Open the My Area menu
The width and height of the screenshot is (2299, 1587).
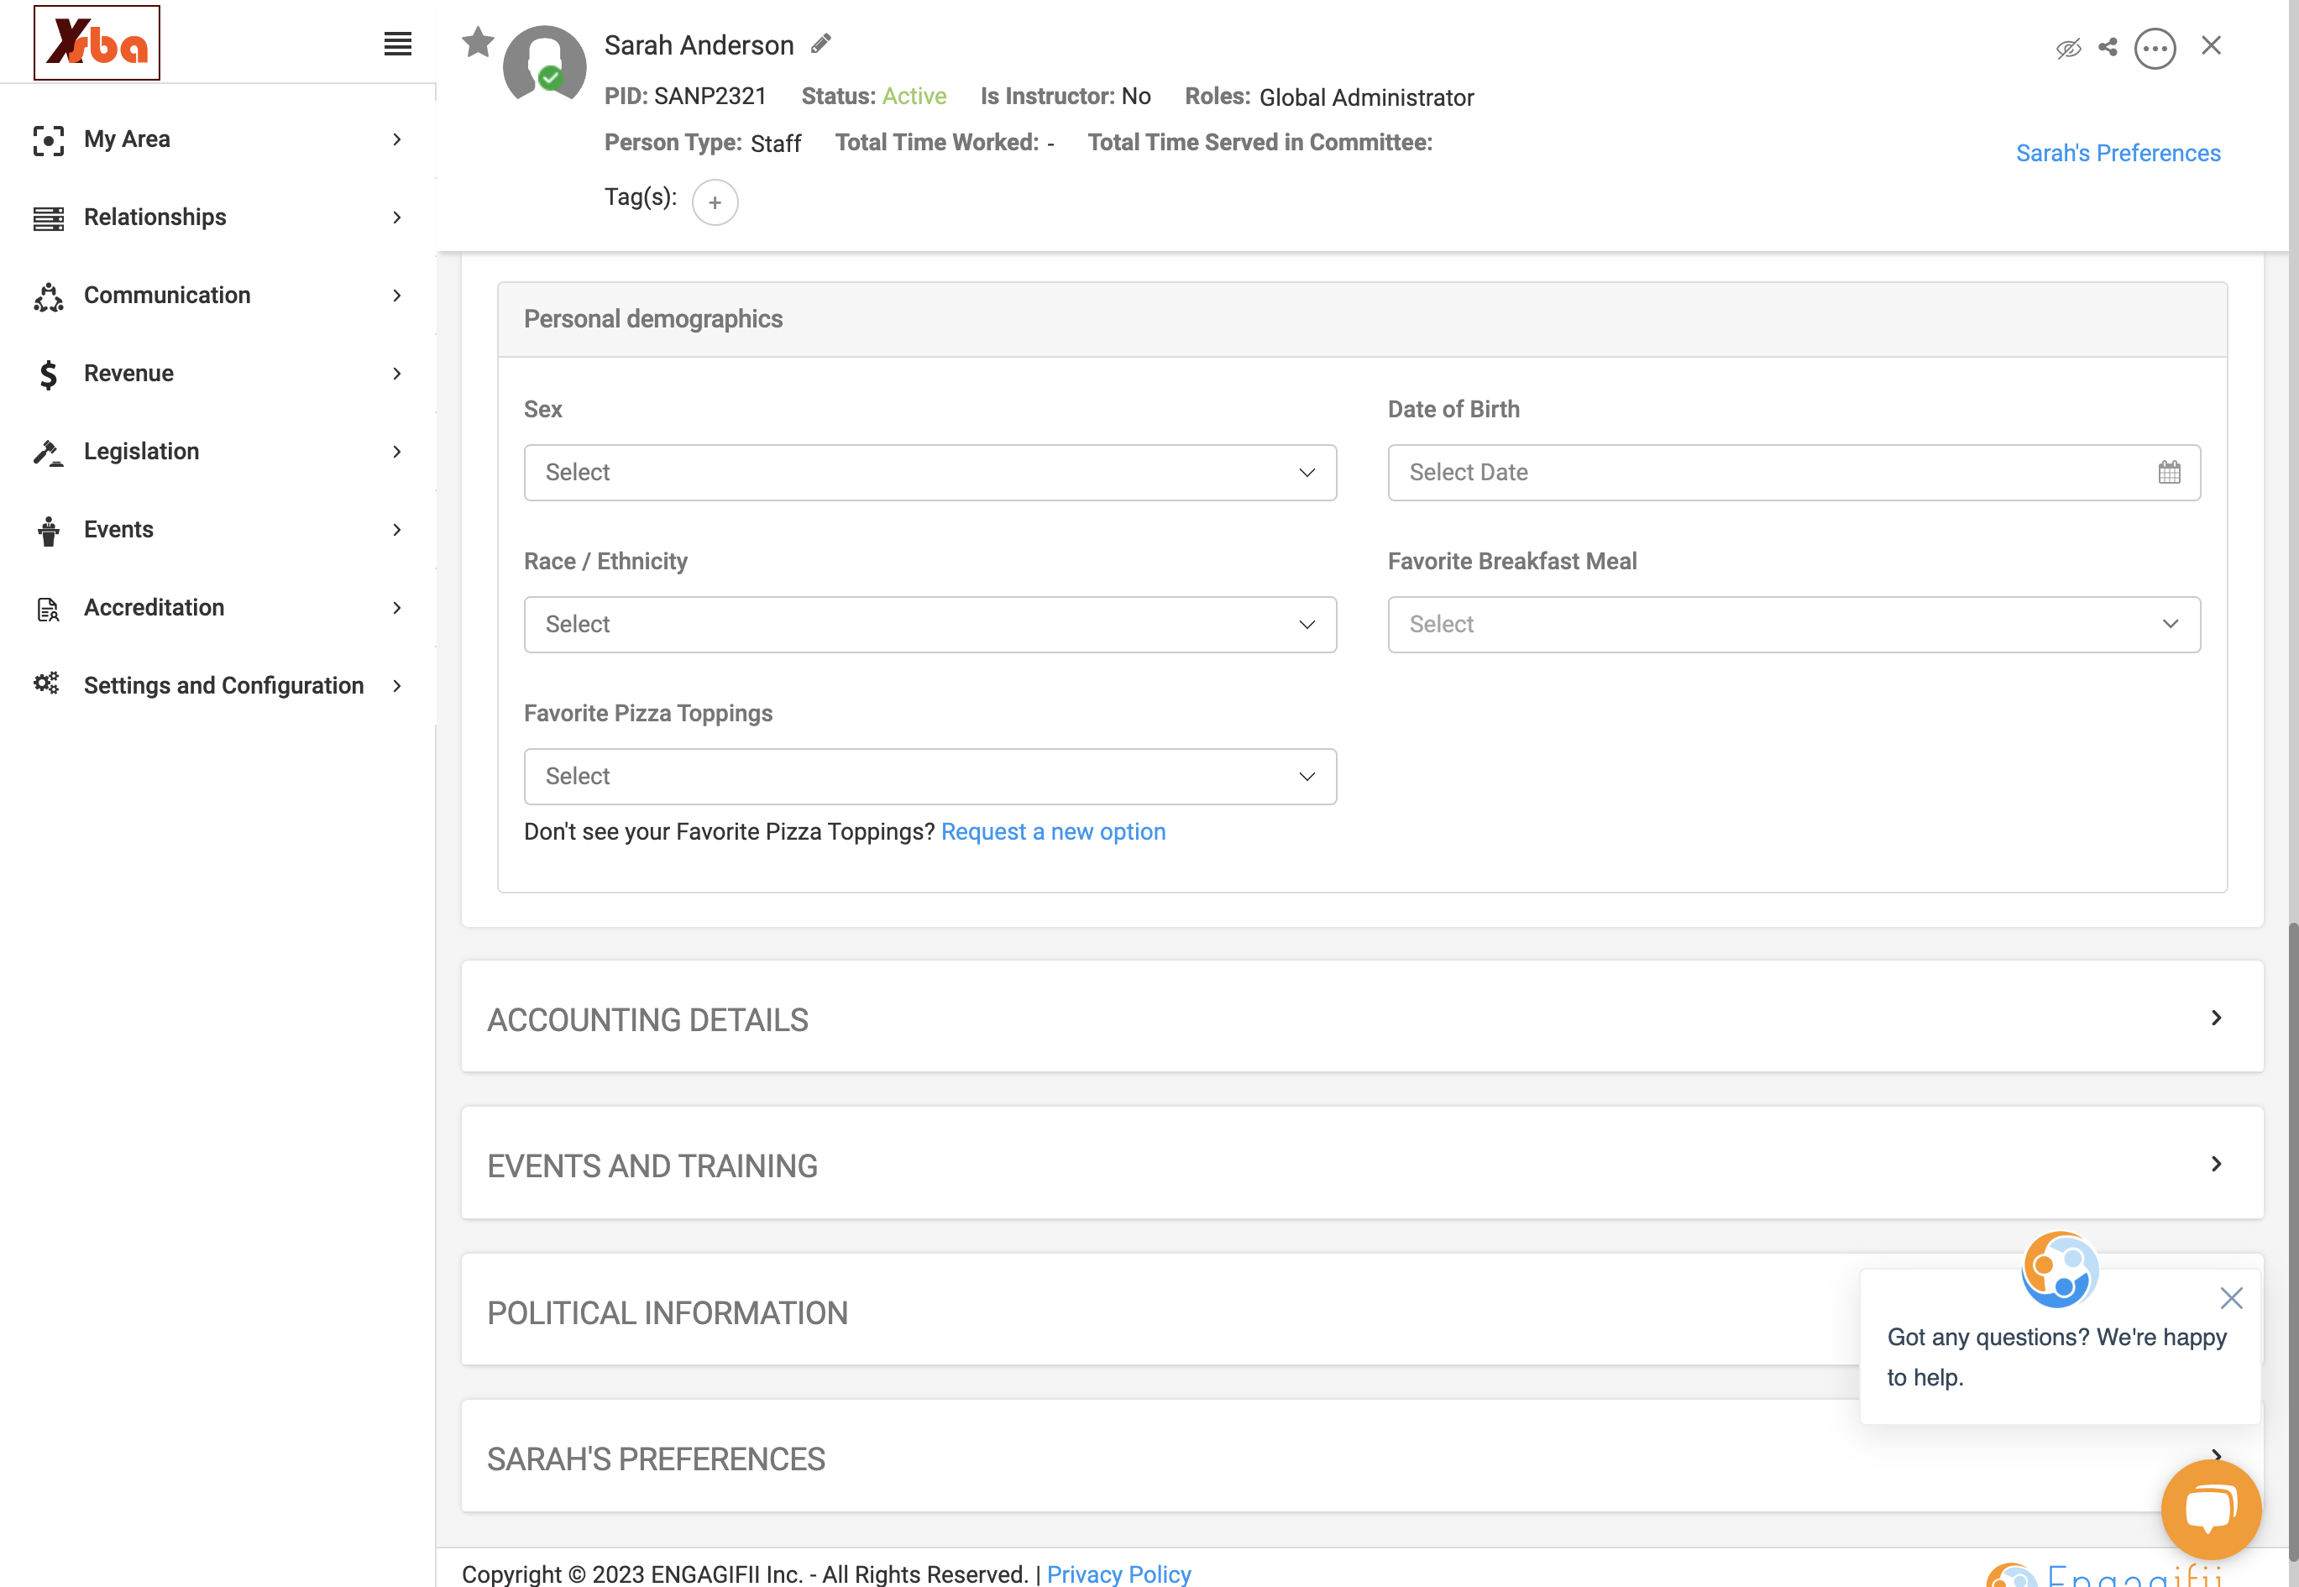click(x=217, y=139)
